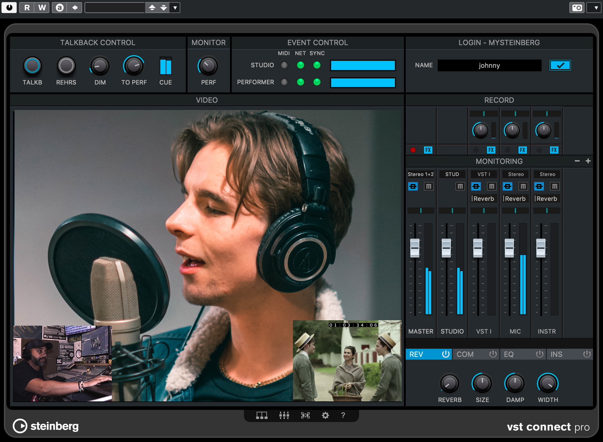Select the REHRS talkback button
The image size is (603, 442).
tap(66, 65)
